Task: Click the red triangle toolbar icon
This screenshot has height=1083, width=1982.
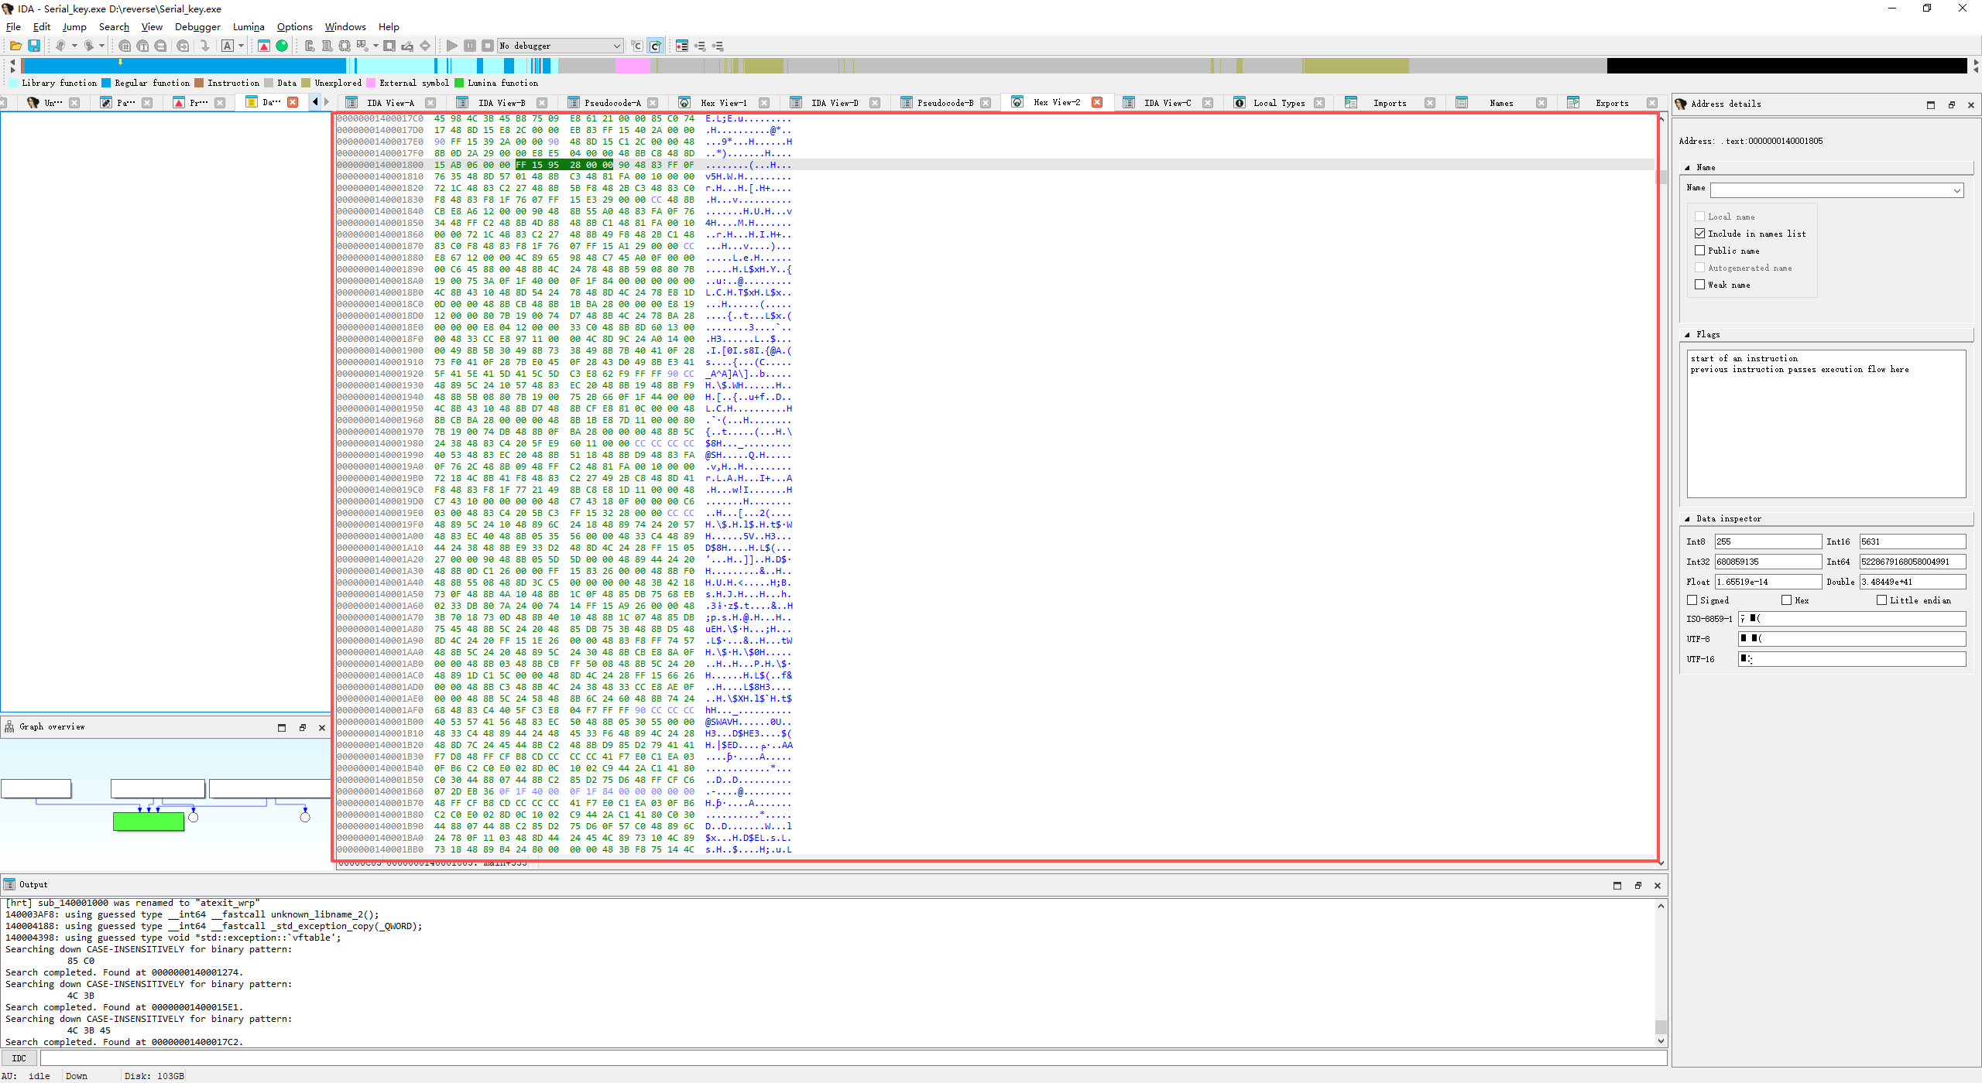Action: pos(264,46)
